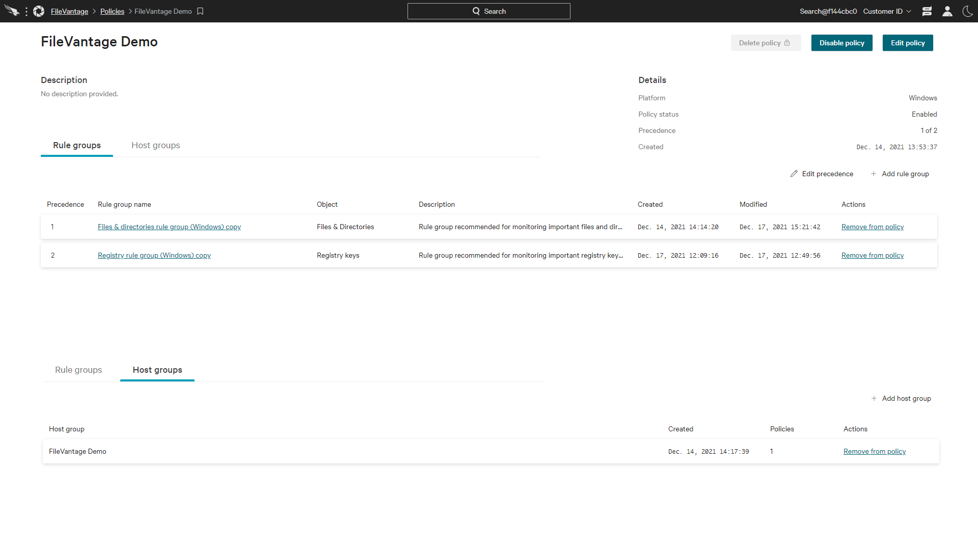Click the Files & Directories object cell
The width and height of the screenshot is (978, 550).
[x=345, y=227]
